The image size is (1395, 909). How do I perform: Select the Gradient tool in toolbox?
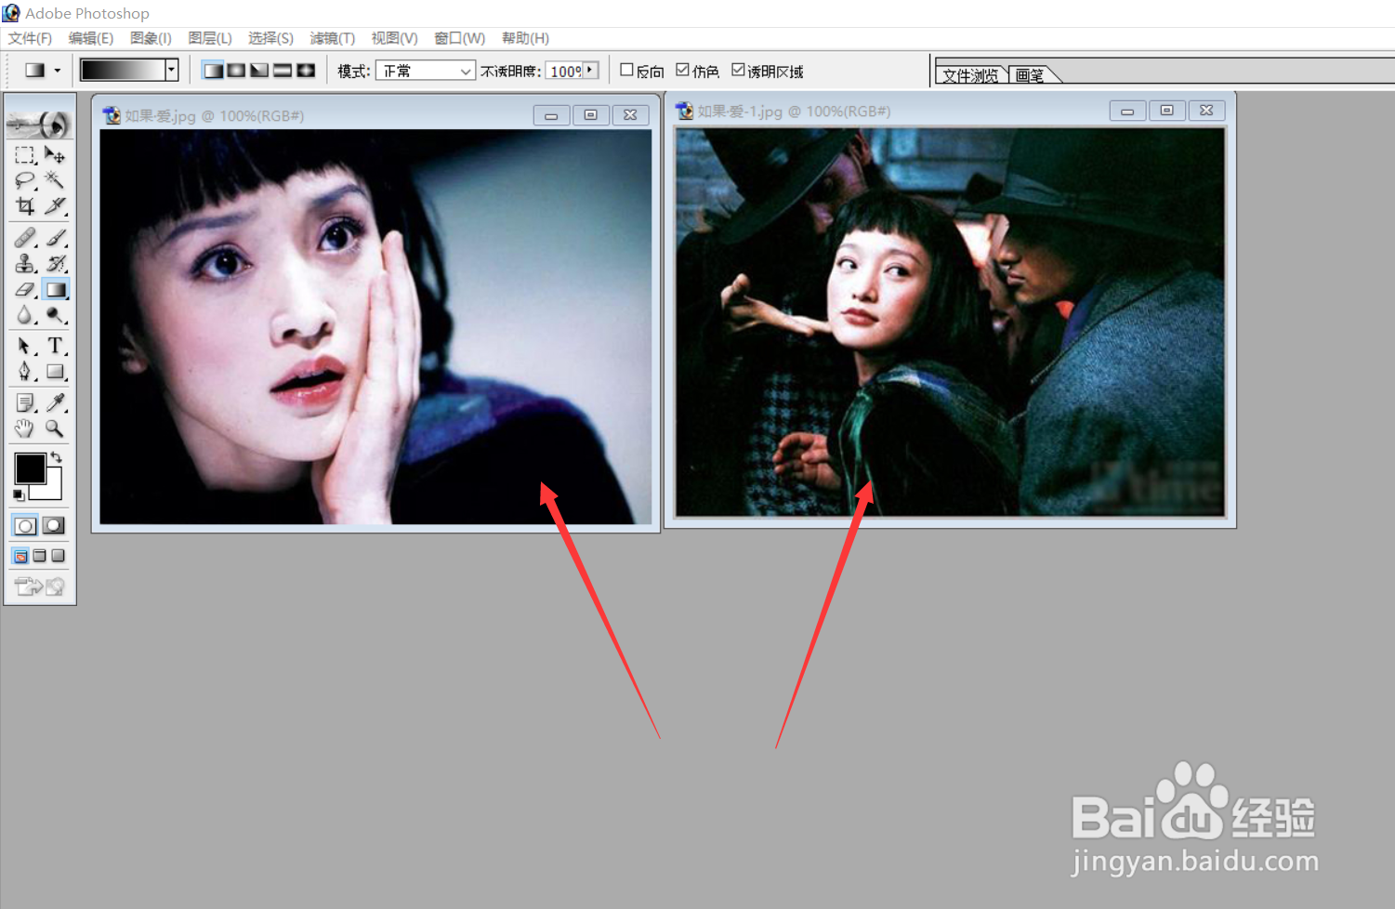(x=55, y=290)
